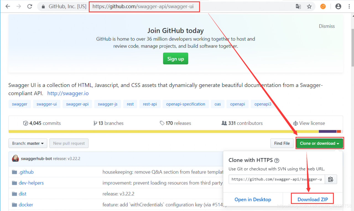The width and height of the screenshot is (354, 211).
Task: Open the Chrome profile avatar
Action: 338,6
